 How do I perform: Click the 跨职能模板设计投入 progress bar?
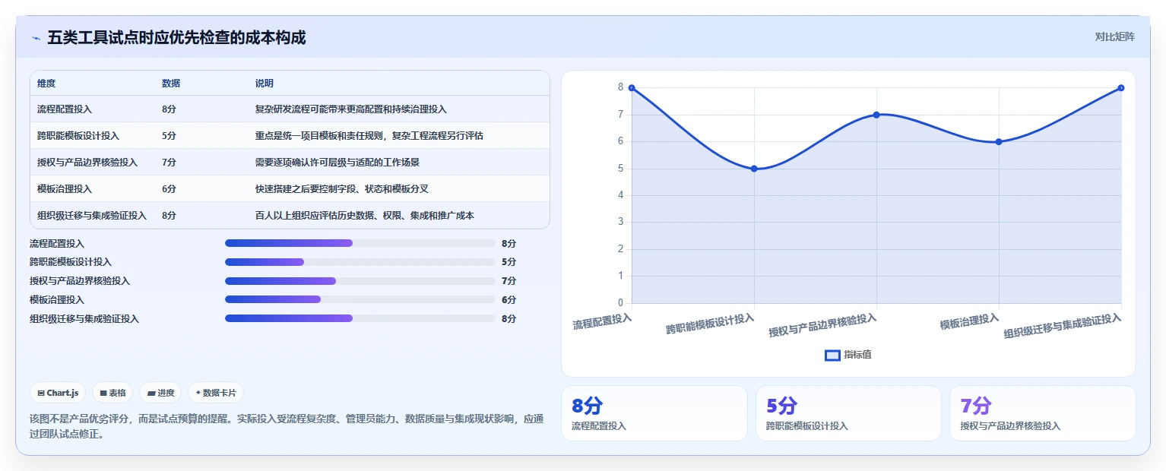(x=360, y=262)
